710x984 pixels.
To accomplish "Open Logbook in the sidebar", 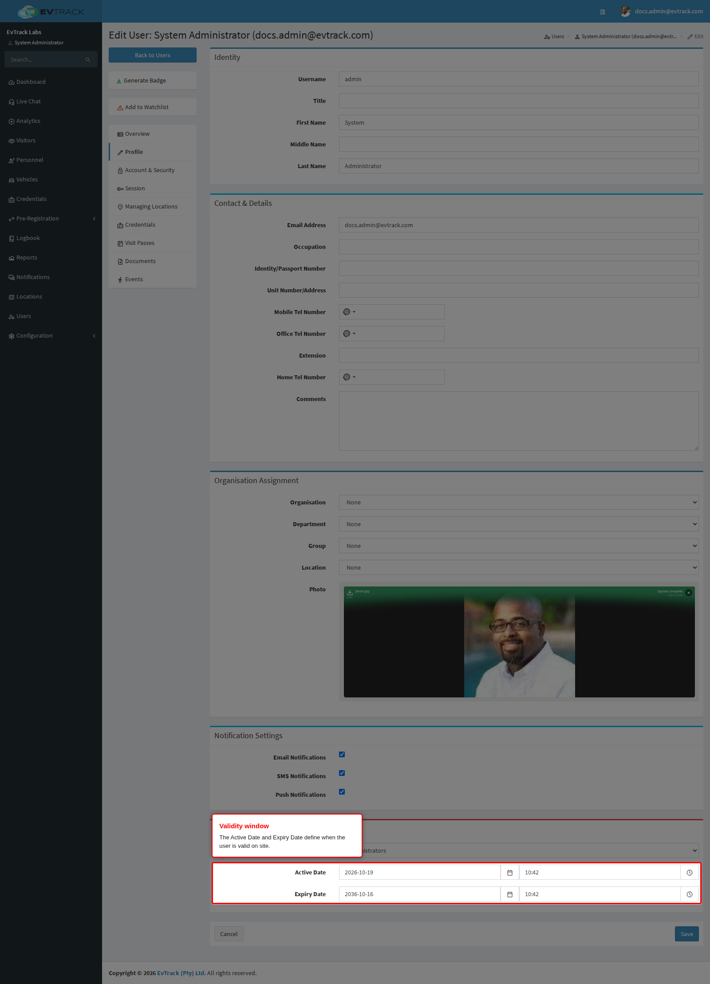I will pyautogui.click(x=51, y=238).
